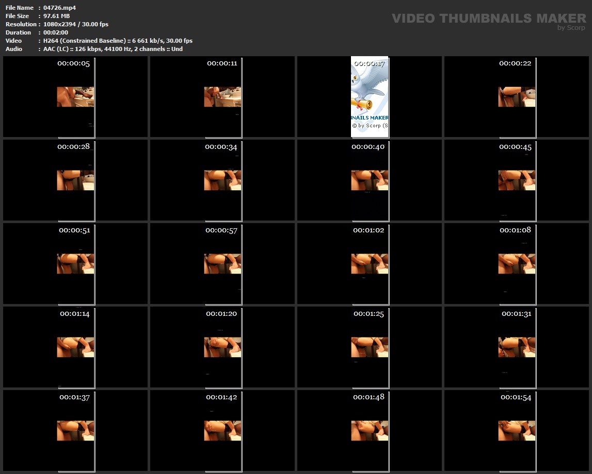Image resolution: width=592 pixels, height=474 pixels.
Task: Pick the frame at timestamp 00:01:20
Action: point(222,347)
